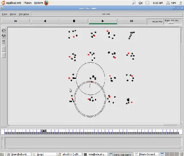Click the mail envelope icon in panel
This screenshot has width=184, height=156.
click(147, 3)
